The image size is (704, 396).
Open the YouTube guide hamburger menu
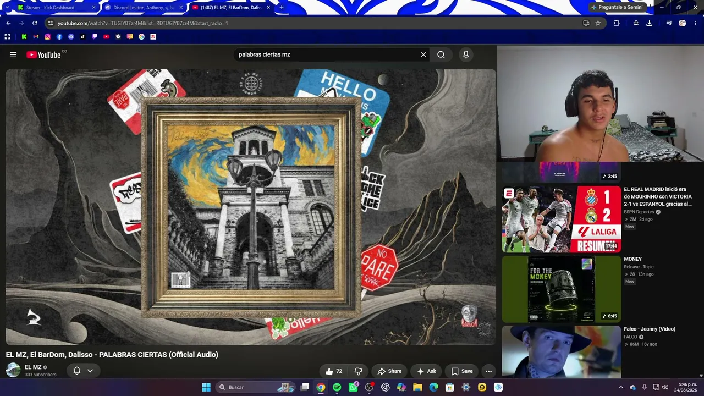tap(13, 54)
